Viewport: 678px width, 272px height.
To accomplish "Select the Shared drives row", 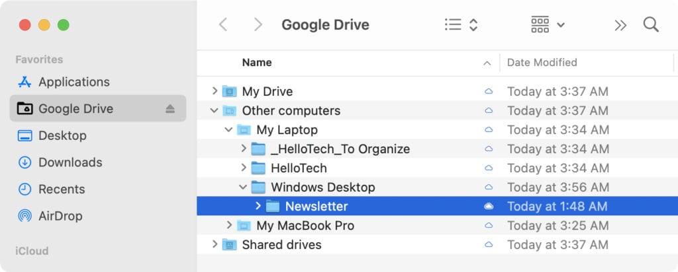I will pyautogui.click(x=437, y=244).
